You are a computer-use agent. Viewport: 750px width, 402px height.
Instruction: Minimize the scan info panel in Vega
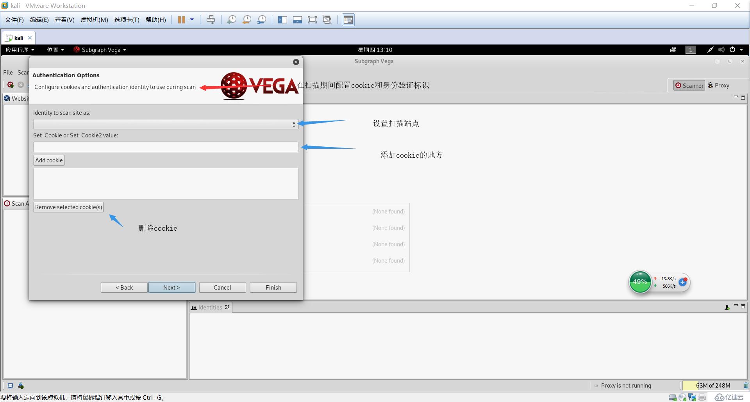[736, 97]
